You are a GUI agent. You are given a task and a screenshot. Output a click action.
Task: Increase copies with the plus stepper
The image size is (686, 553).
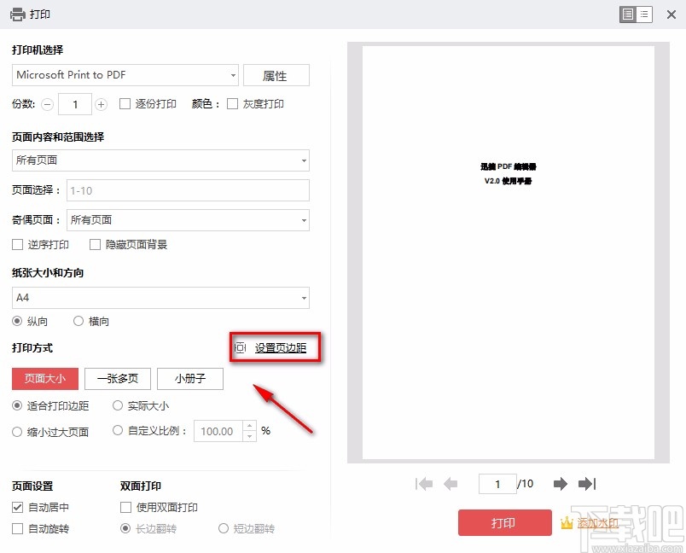coord(101,103)
